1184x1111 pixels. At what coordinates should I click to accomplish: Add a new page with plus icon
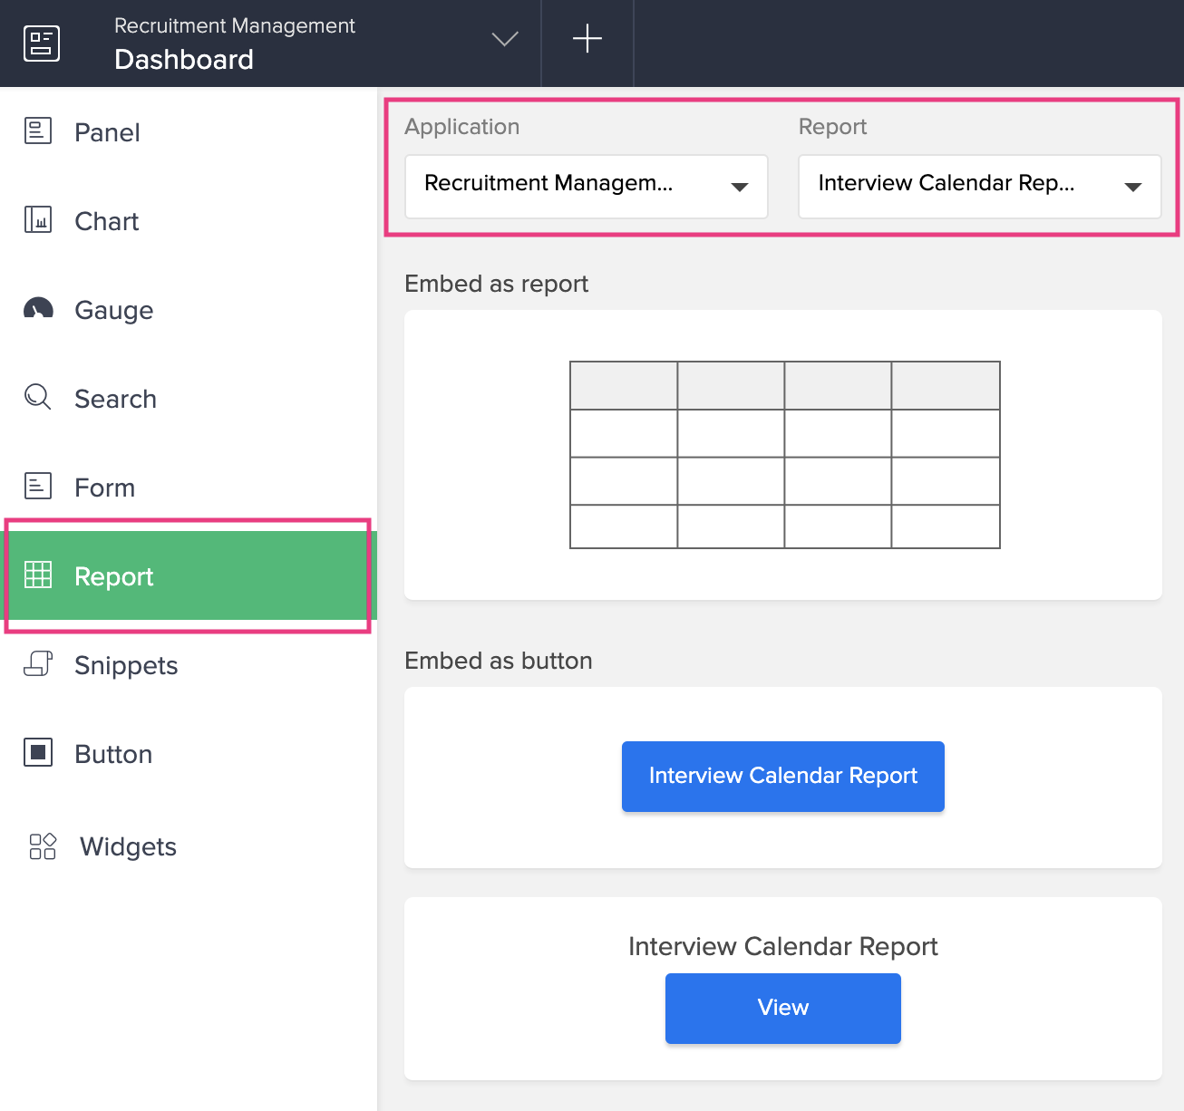click(x=587, y=39)
